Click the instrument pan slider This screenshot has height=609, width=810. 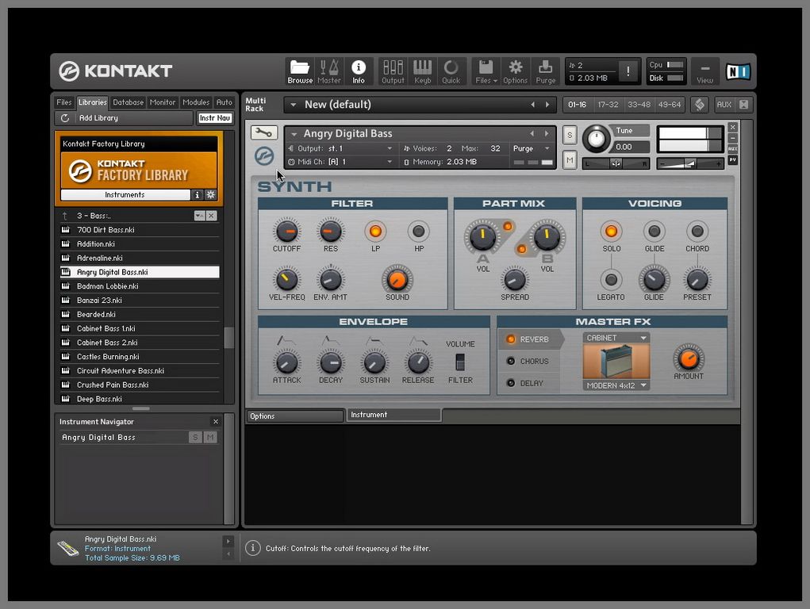click(616, 163)
